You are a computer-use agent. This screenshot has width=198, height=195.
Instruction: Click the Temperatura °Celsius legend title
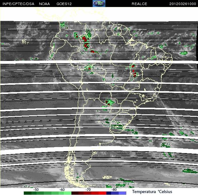pos(152,192)
